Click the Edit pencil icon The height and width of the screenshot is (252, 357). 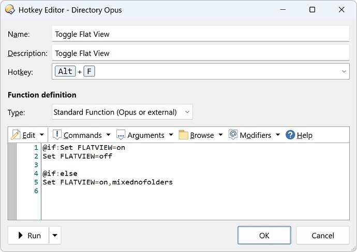tap(16, 135)
